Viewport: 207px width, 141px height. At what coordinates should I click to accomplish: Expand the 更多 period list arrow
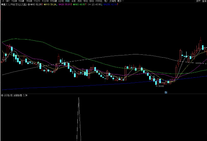coord(123,1)
